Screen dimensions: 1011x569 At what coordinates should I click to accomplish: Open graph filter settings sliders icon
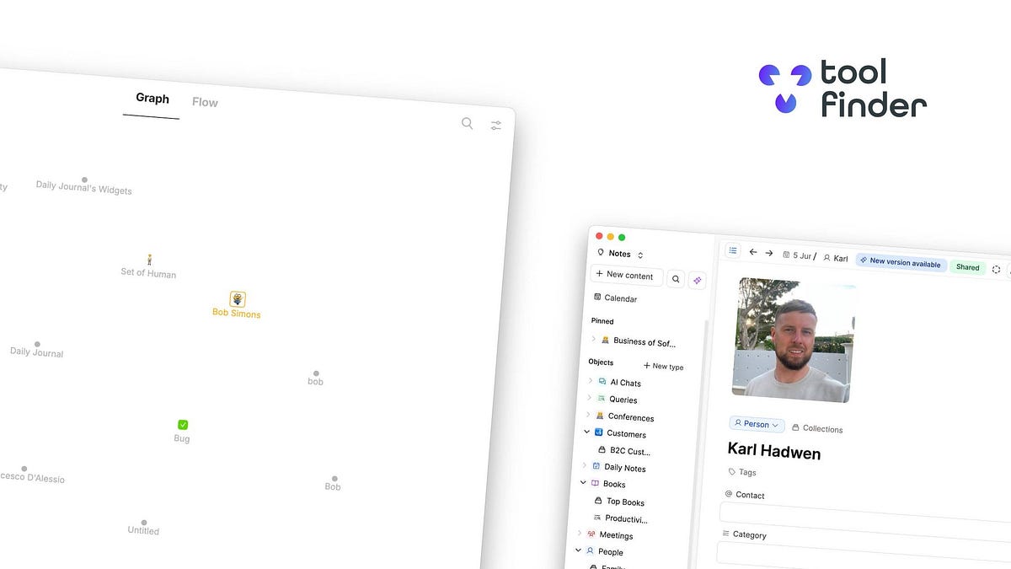tap(496, 126)
